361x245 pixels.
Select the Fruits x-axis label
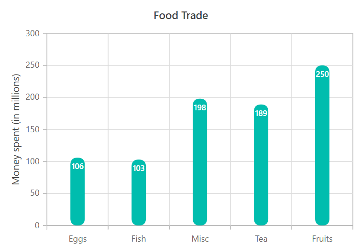point(322,239)
